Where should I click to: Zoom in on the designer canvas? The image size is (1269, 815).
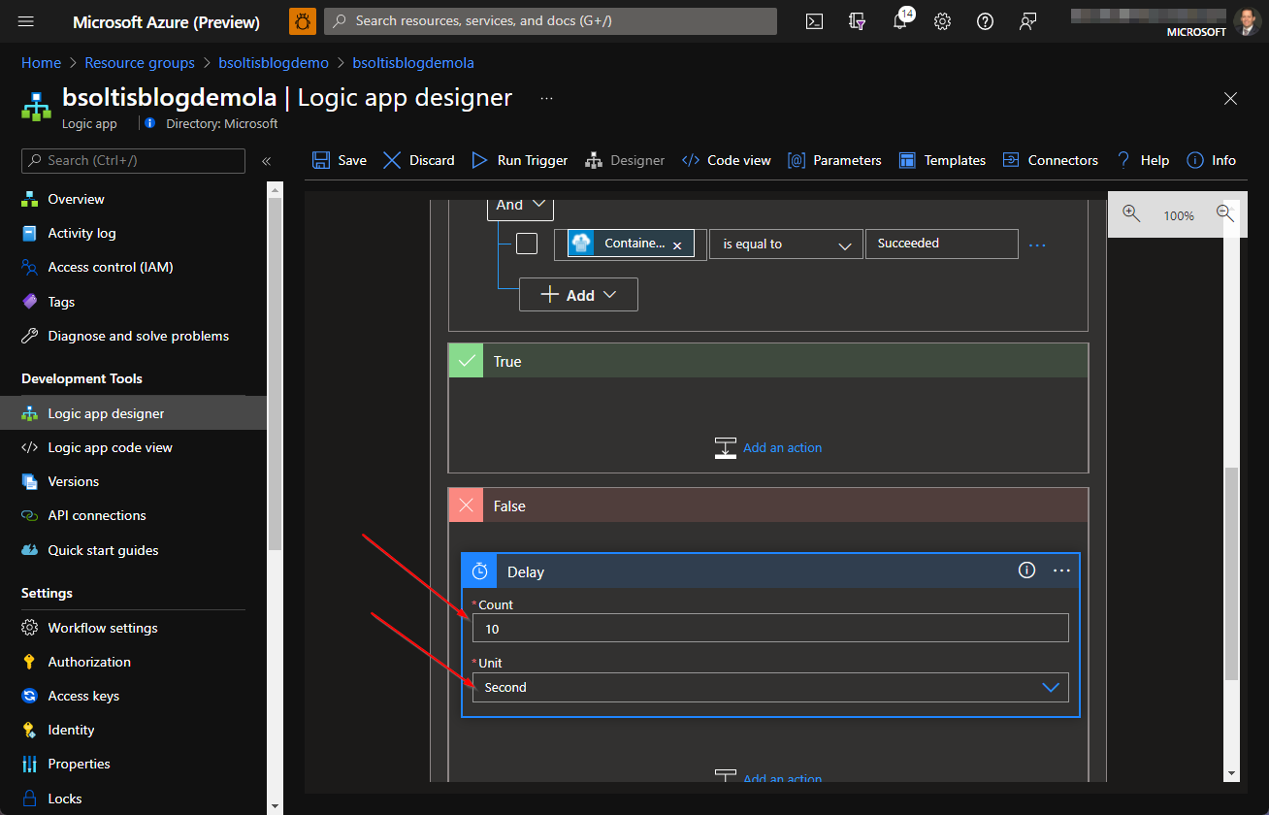click(x=1131, y=214)
